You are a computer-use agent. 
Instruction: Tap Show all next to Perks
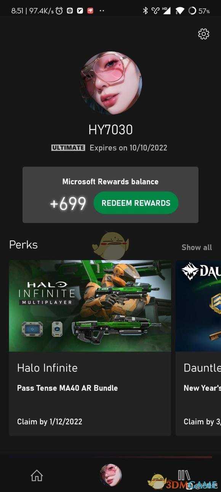tap(197, 247)
